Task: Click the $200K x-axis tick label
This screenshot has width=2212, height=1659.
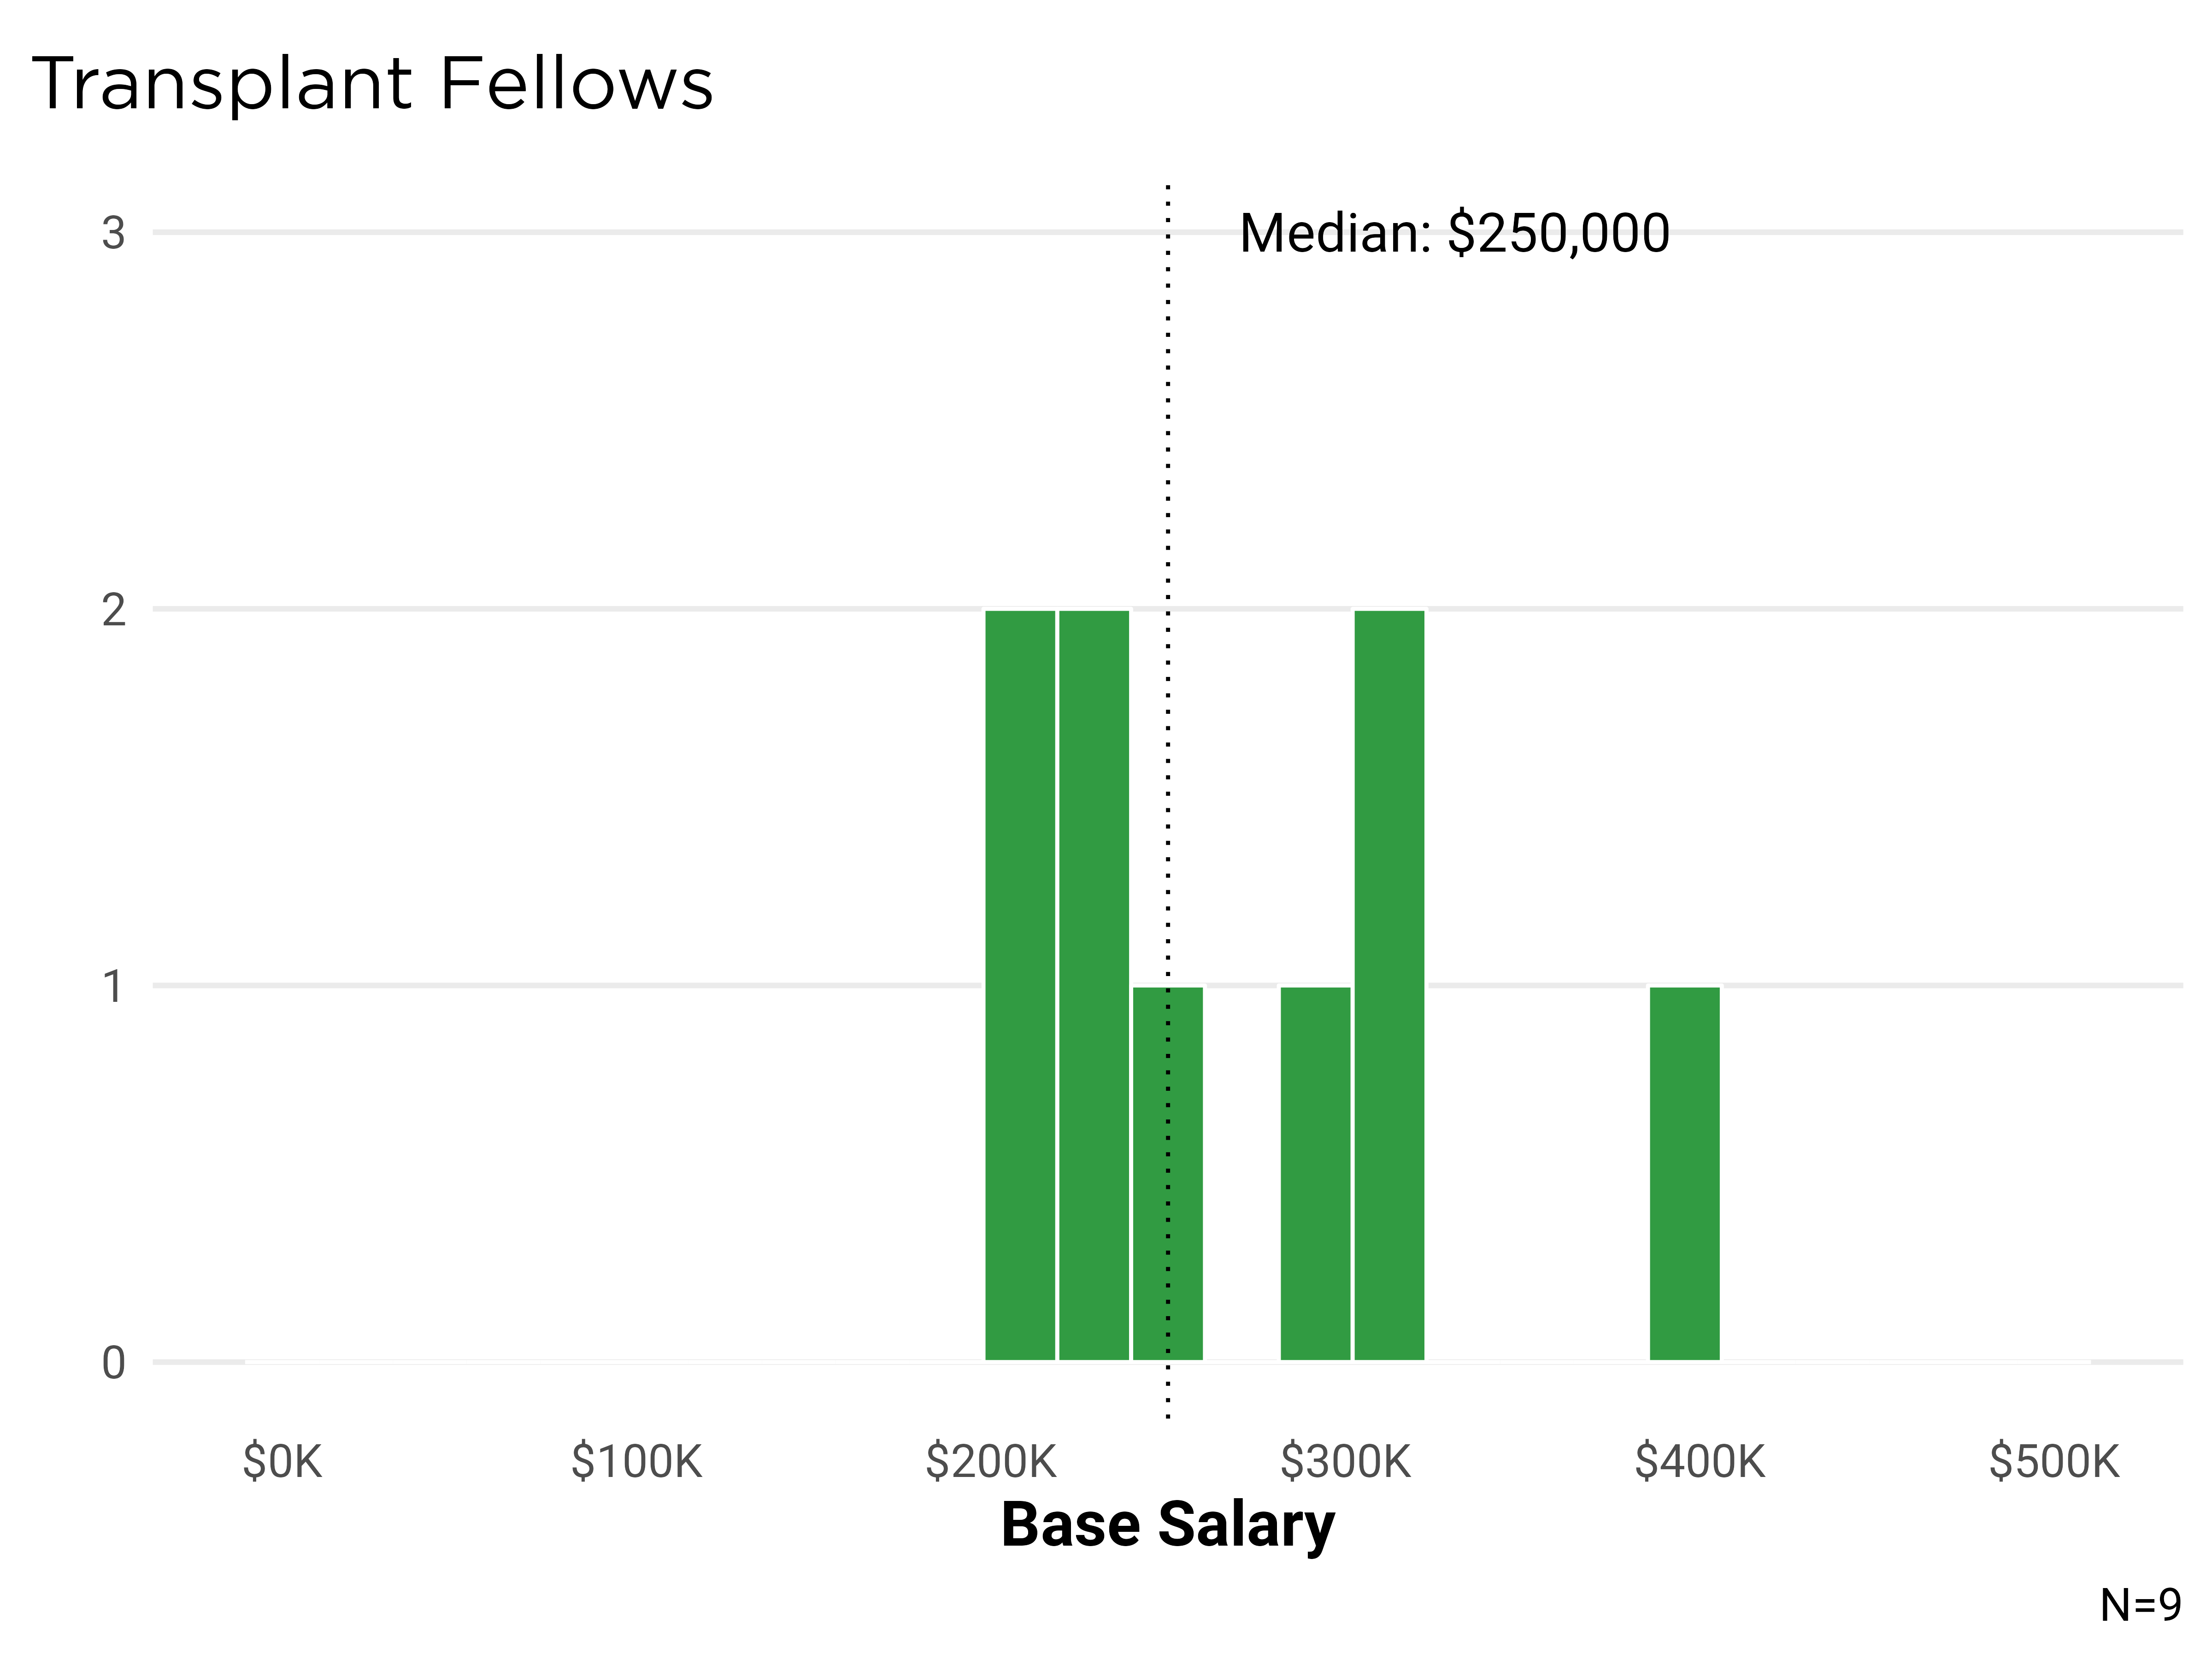Action: coord(991,1462)
